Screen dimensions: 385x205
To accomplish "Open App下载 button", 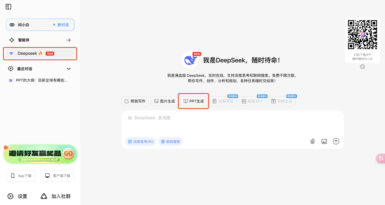I will click(21, 176).
